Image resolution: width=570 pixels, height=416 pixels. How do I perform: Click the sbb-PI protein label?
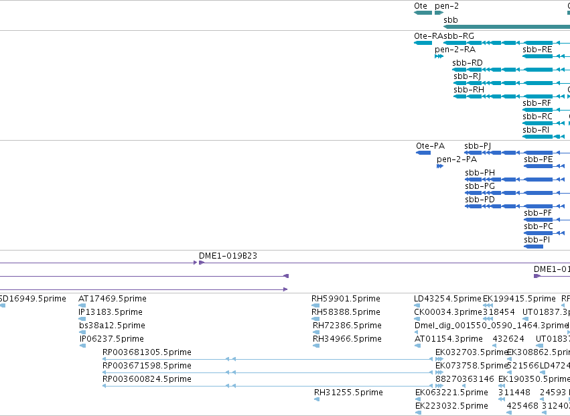[537, 240]
